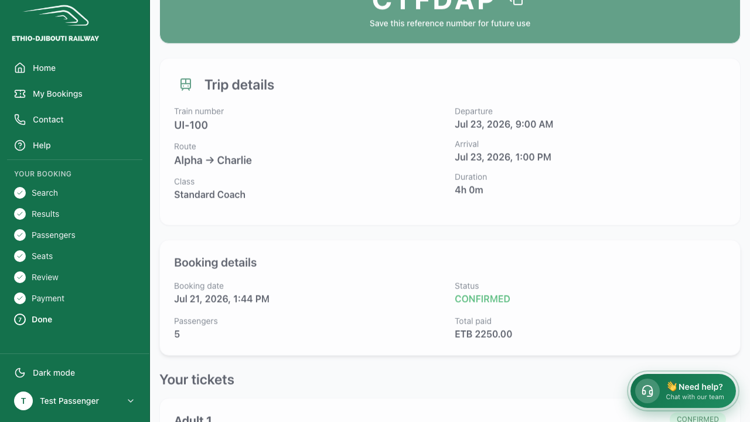Select the Done step in sidebar

tap(75, 319)
